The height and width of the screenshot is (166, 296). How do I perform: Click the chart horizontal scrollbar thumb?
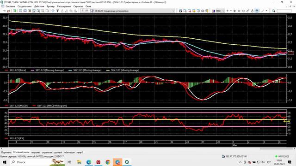click(x=277, y=148)
